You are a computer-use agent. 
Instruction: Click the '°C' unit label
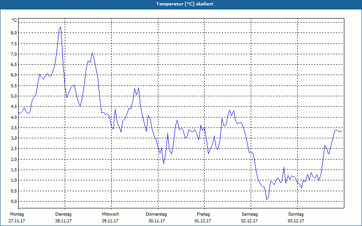click(x=14, y=20)
